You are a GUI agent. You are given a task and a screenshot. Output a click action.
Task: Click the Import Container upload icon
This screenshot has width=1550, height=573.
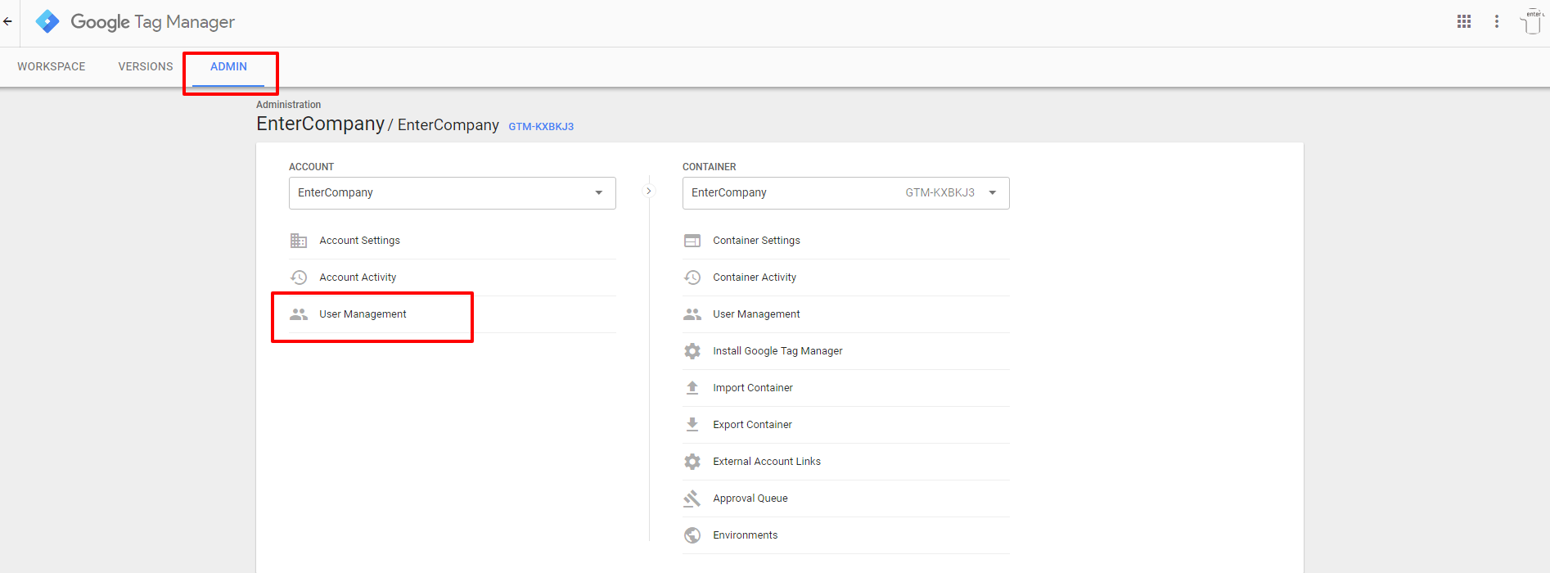(692, 388)
